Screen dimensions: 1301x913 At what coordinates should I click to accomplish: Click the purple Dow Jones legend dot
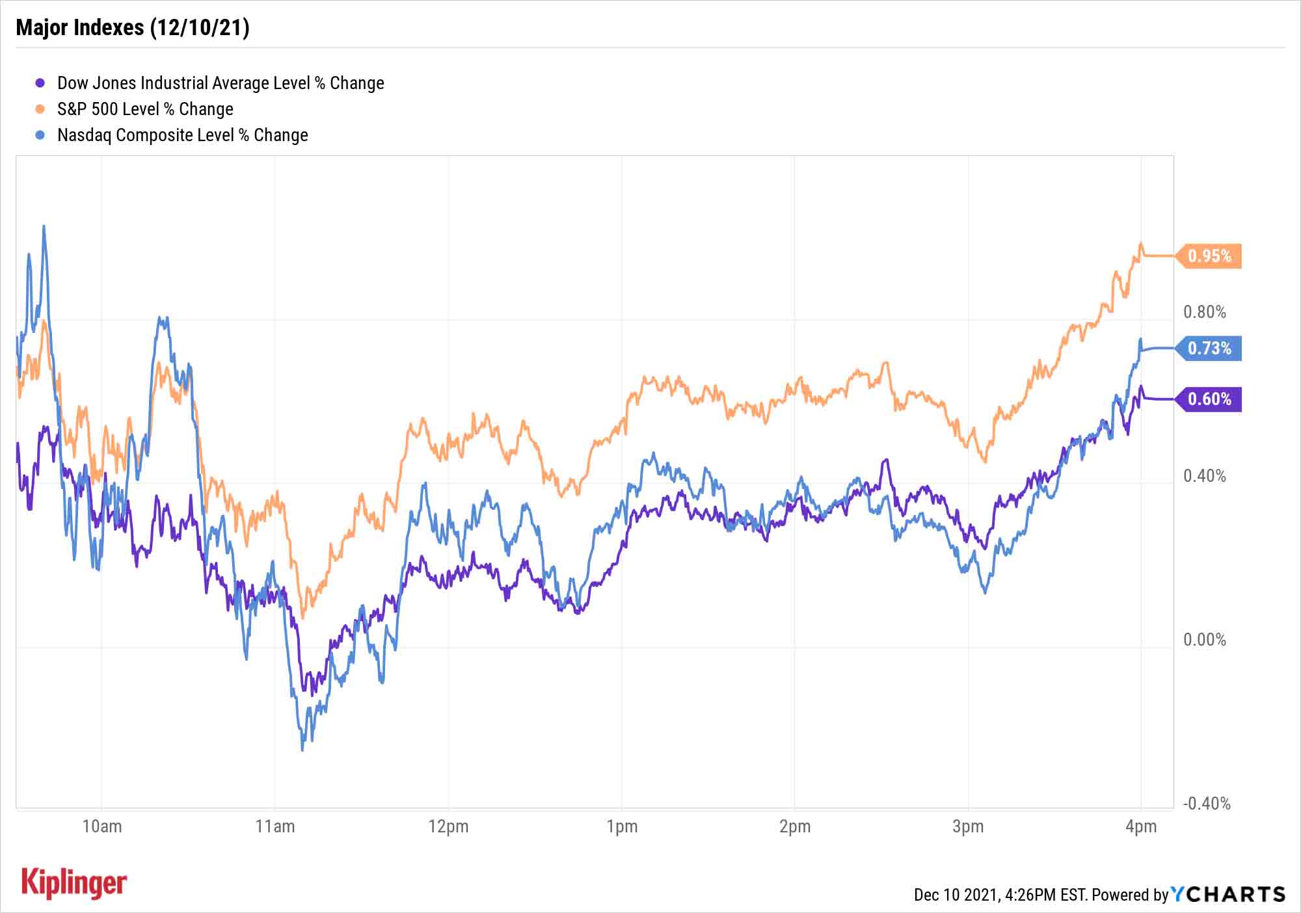40,83
